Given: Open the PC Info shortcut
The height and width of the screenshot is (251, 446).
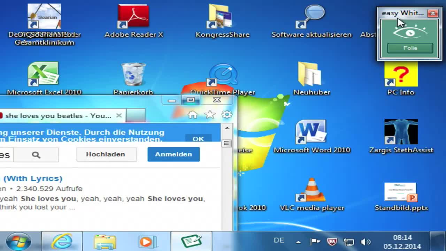Looking at the screenshot, I should click(401, 74).
